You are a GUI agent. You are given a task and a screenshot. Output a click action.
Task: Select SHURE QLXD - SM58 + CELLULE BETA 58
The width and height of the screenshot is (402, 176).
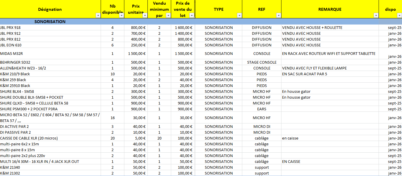tap(50, 103)
